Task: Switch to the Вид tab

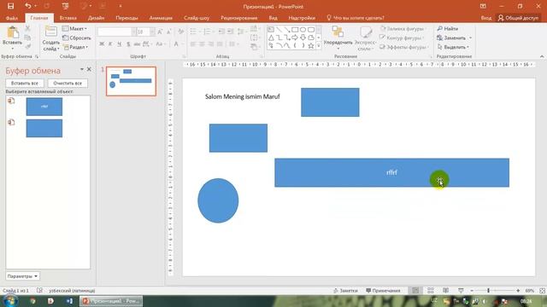Action: pyautogui.click(x=273, y=18)
